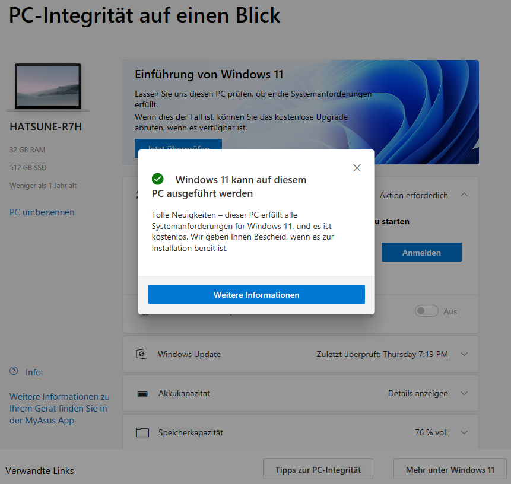
Task: Click the '512 GB SSD' text
Action: coord(28,167)
